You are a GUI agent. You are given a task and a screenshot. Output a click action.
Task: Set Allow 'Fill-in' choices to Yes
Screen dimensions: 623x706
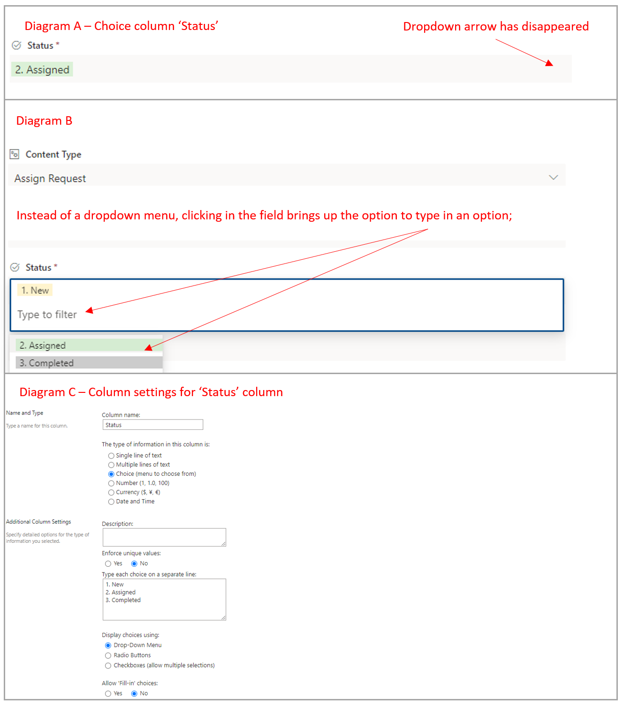tap(108, 693)
